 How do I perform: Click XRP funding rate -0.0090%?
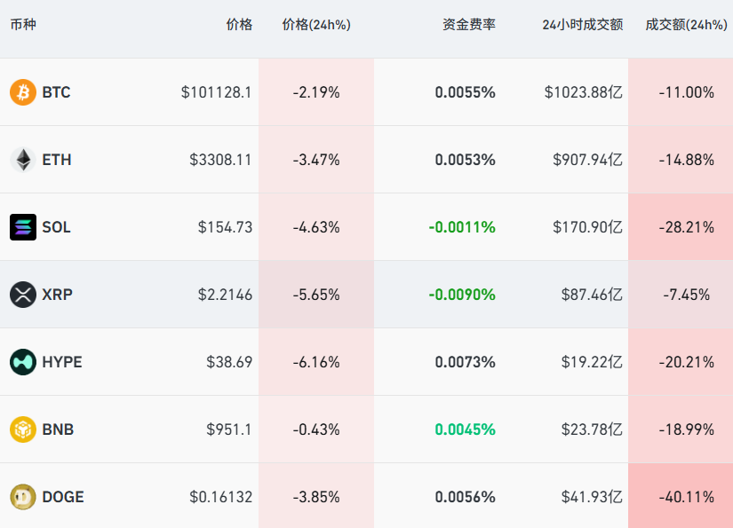tap(462, 295)
